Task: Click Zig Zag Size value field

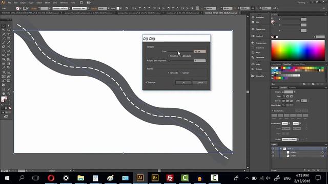Action: pyautogui.click(x=199, y=51)
